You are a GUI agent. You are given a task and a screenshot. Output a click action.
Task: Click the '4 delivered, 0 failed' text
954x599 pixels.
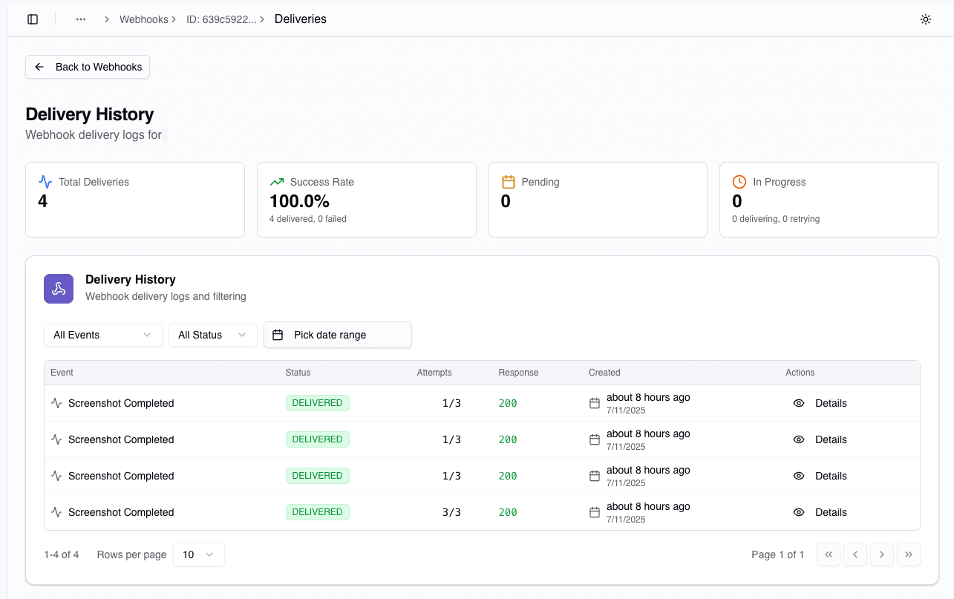pyautogui.click(x=308, y=219)
